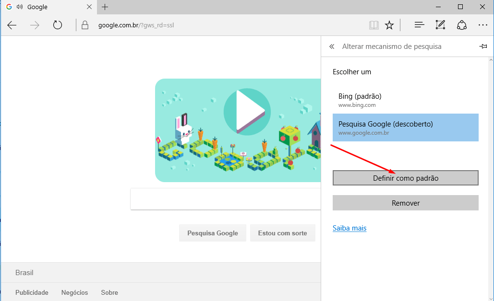Click the forward navigation arrow
494x301 pixels.
[35, 25]
